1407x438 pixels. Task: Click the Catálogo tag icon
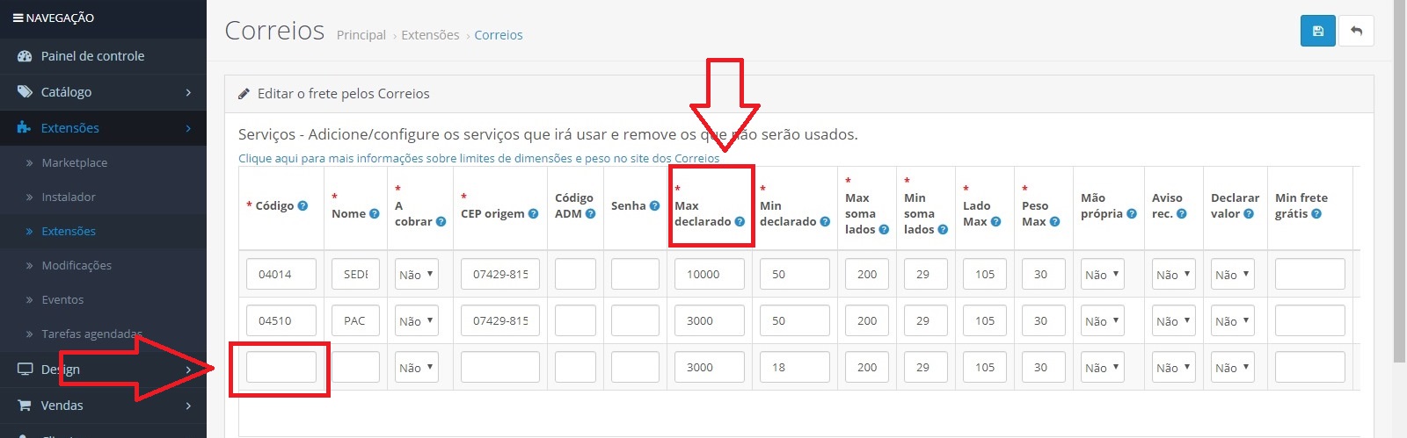[25, 91]
